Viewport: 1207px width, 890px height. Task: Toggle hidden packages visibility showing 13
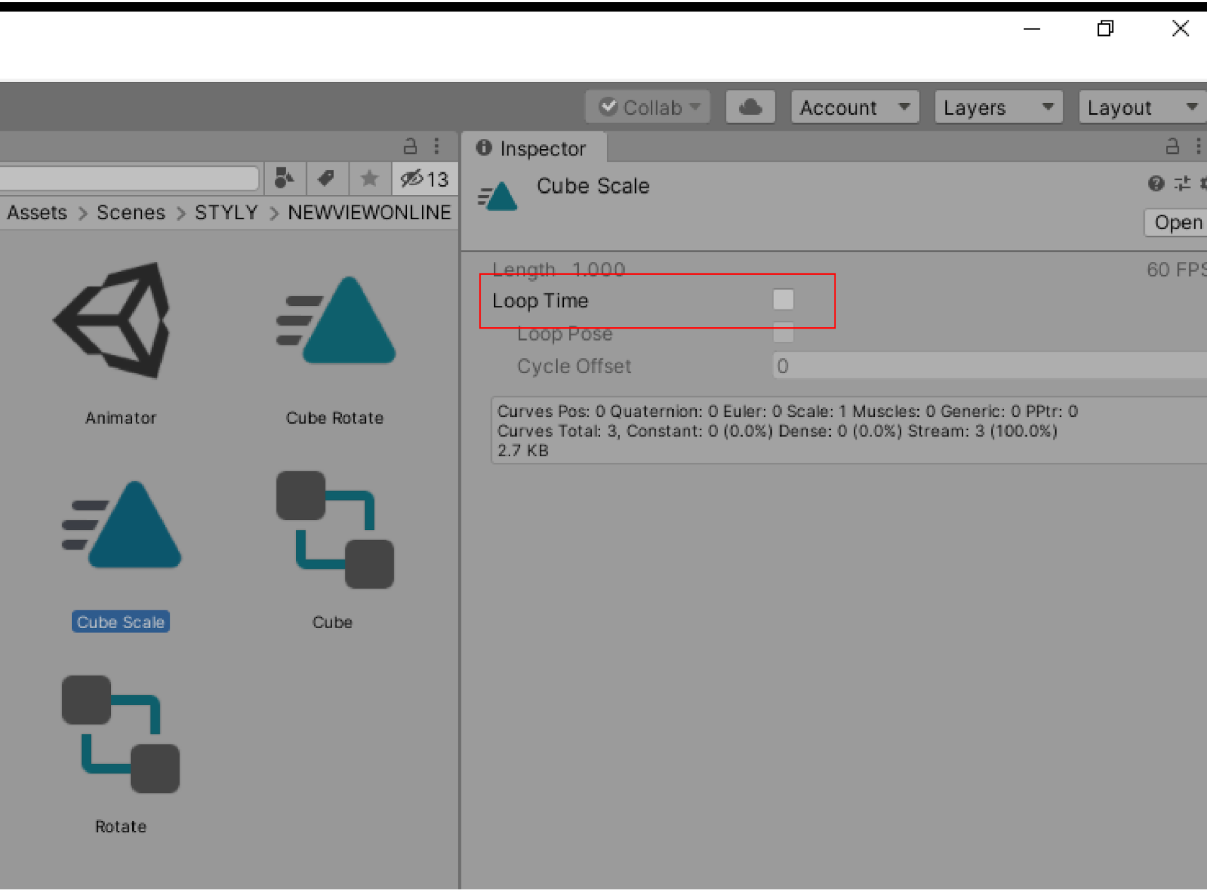[424, 179]
